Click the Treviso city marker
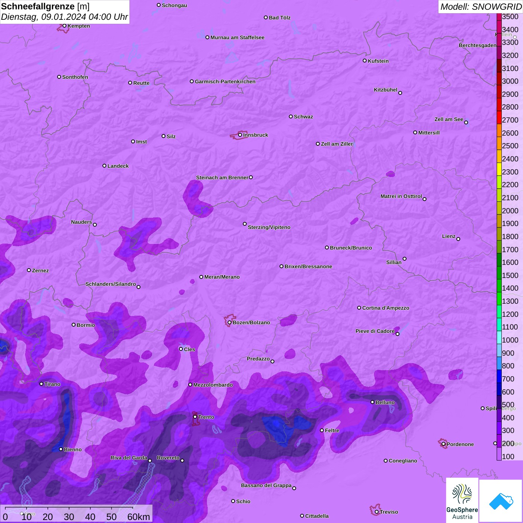The height and width of the screenshot is (523, 523). click(377, 512)
